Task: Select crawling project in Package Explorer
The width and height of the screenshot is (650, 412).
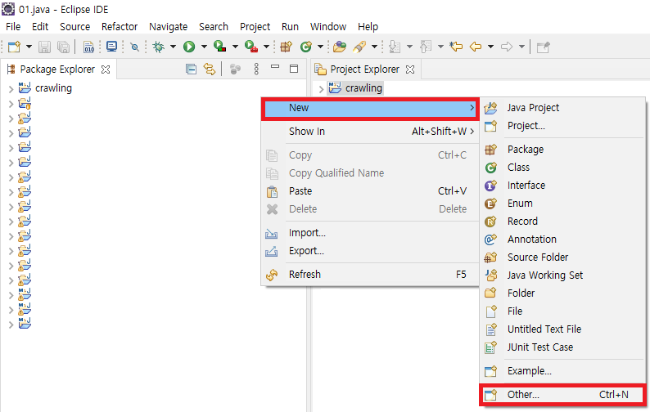Action: [x=53, y=88]
